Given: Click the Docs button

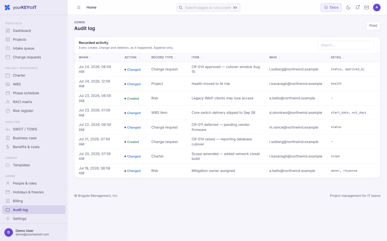Looking at the screenshot, I should pos(331,7).
